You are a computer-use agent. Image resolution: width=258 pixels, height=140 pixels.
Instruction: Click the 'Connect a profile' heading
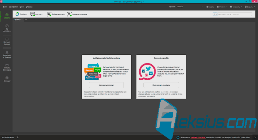pos(161,58)
